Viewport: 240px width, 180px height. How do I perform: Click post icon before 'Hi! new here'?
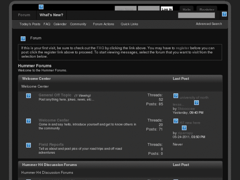click(176, 121)
